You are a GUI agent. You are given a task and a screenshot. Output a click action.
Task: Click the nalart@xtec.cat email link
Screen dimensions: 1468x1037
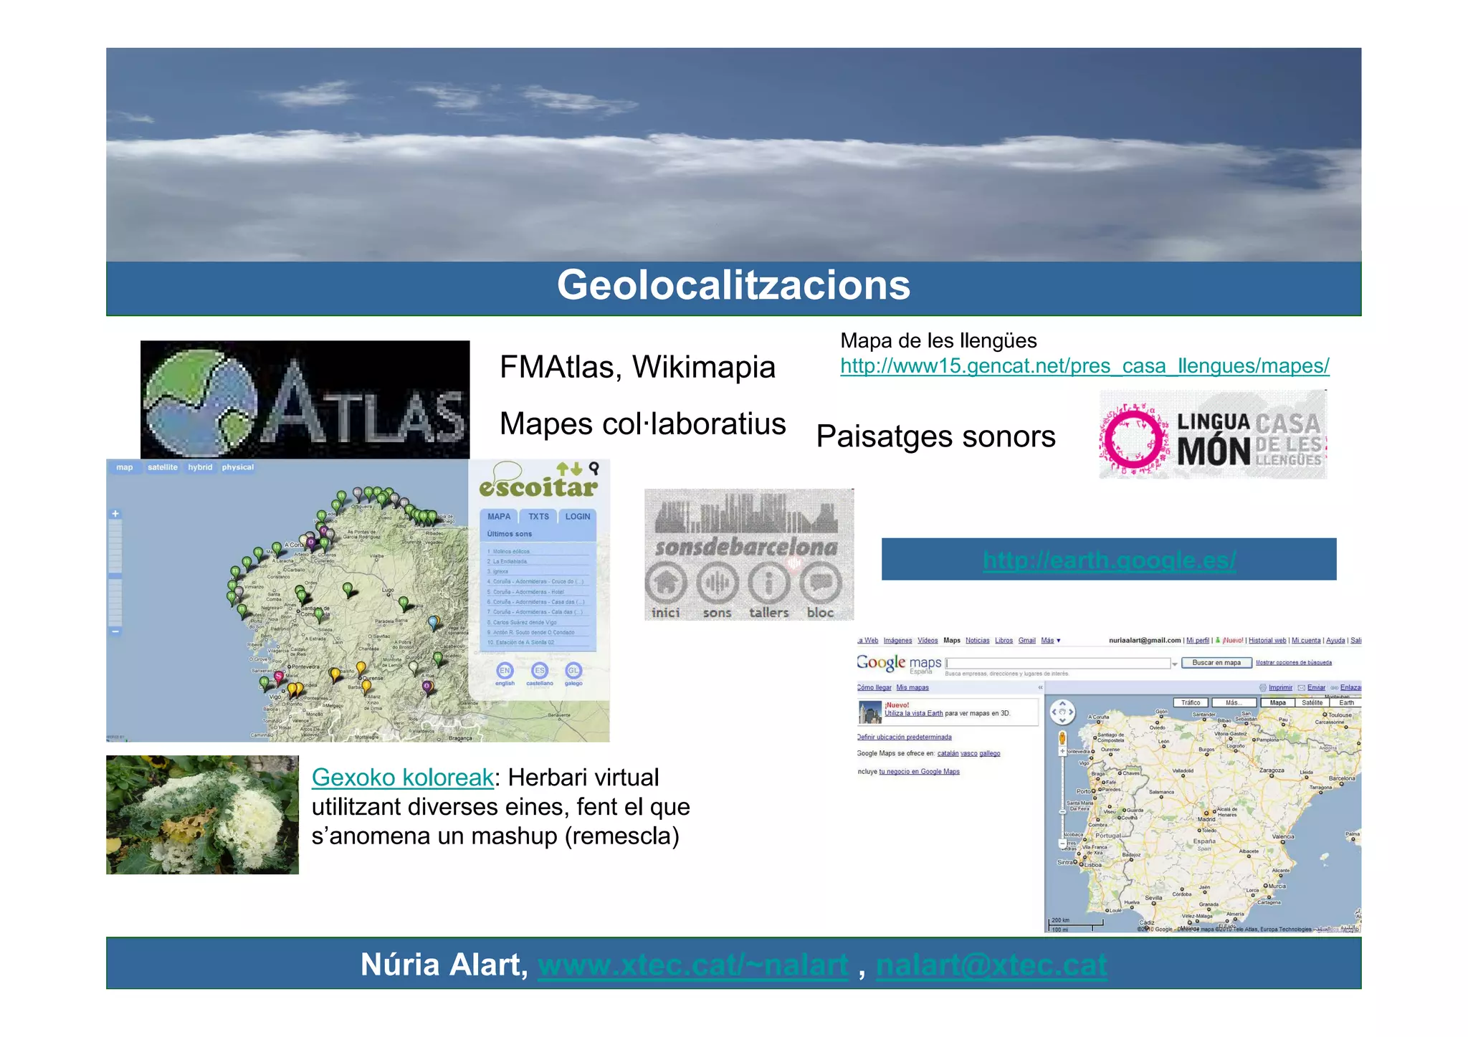(991, 965)
